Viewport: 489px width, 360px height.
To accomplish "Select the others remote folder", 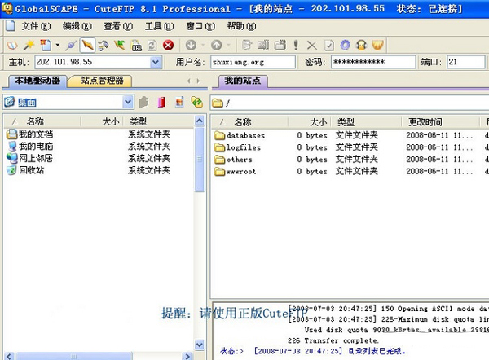I will [233, 160].
